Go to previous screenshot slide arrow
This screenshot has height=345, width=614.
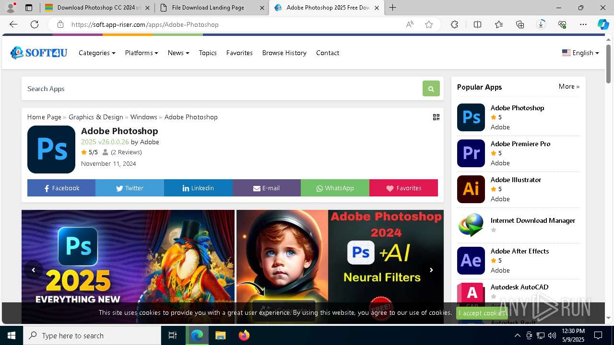pyautogui.click(x=33, y=270)
